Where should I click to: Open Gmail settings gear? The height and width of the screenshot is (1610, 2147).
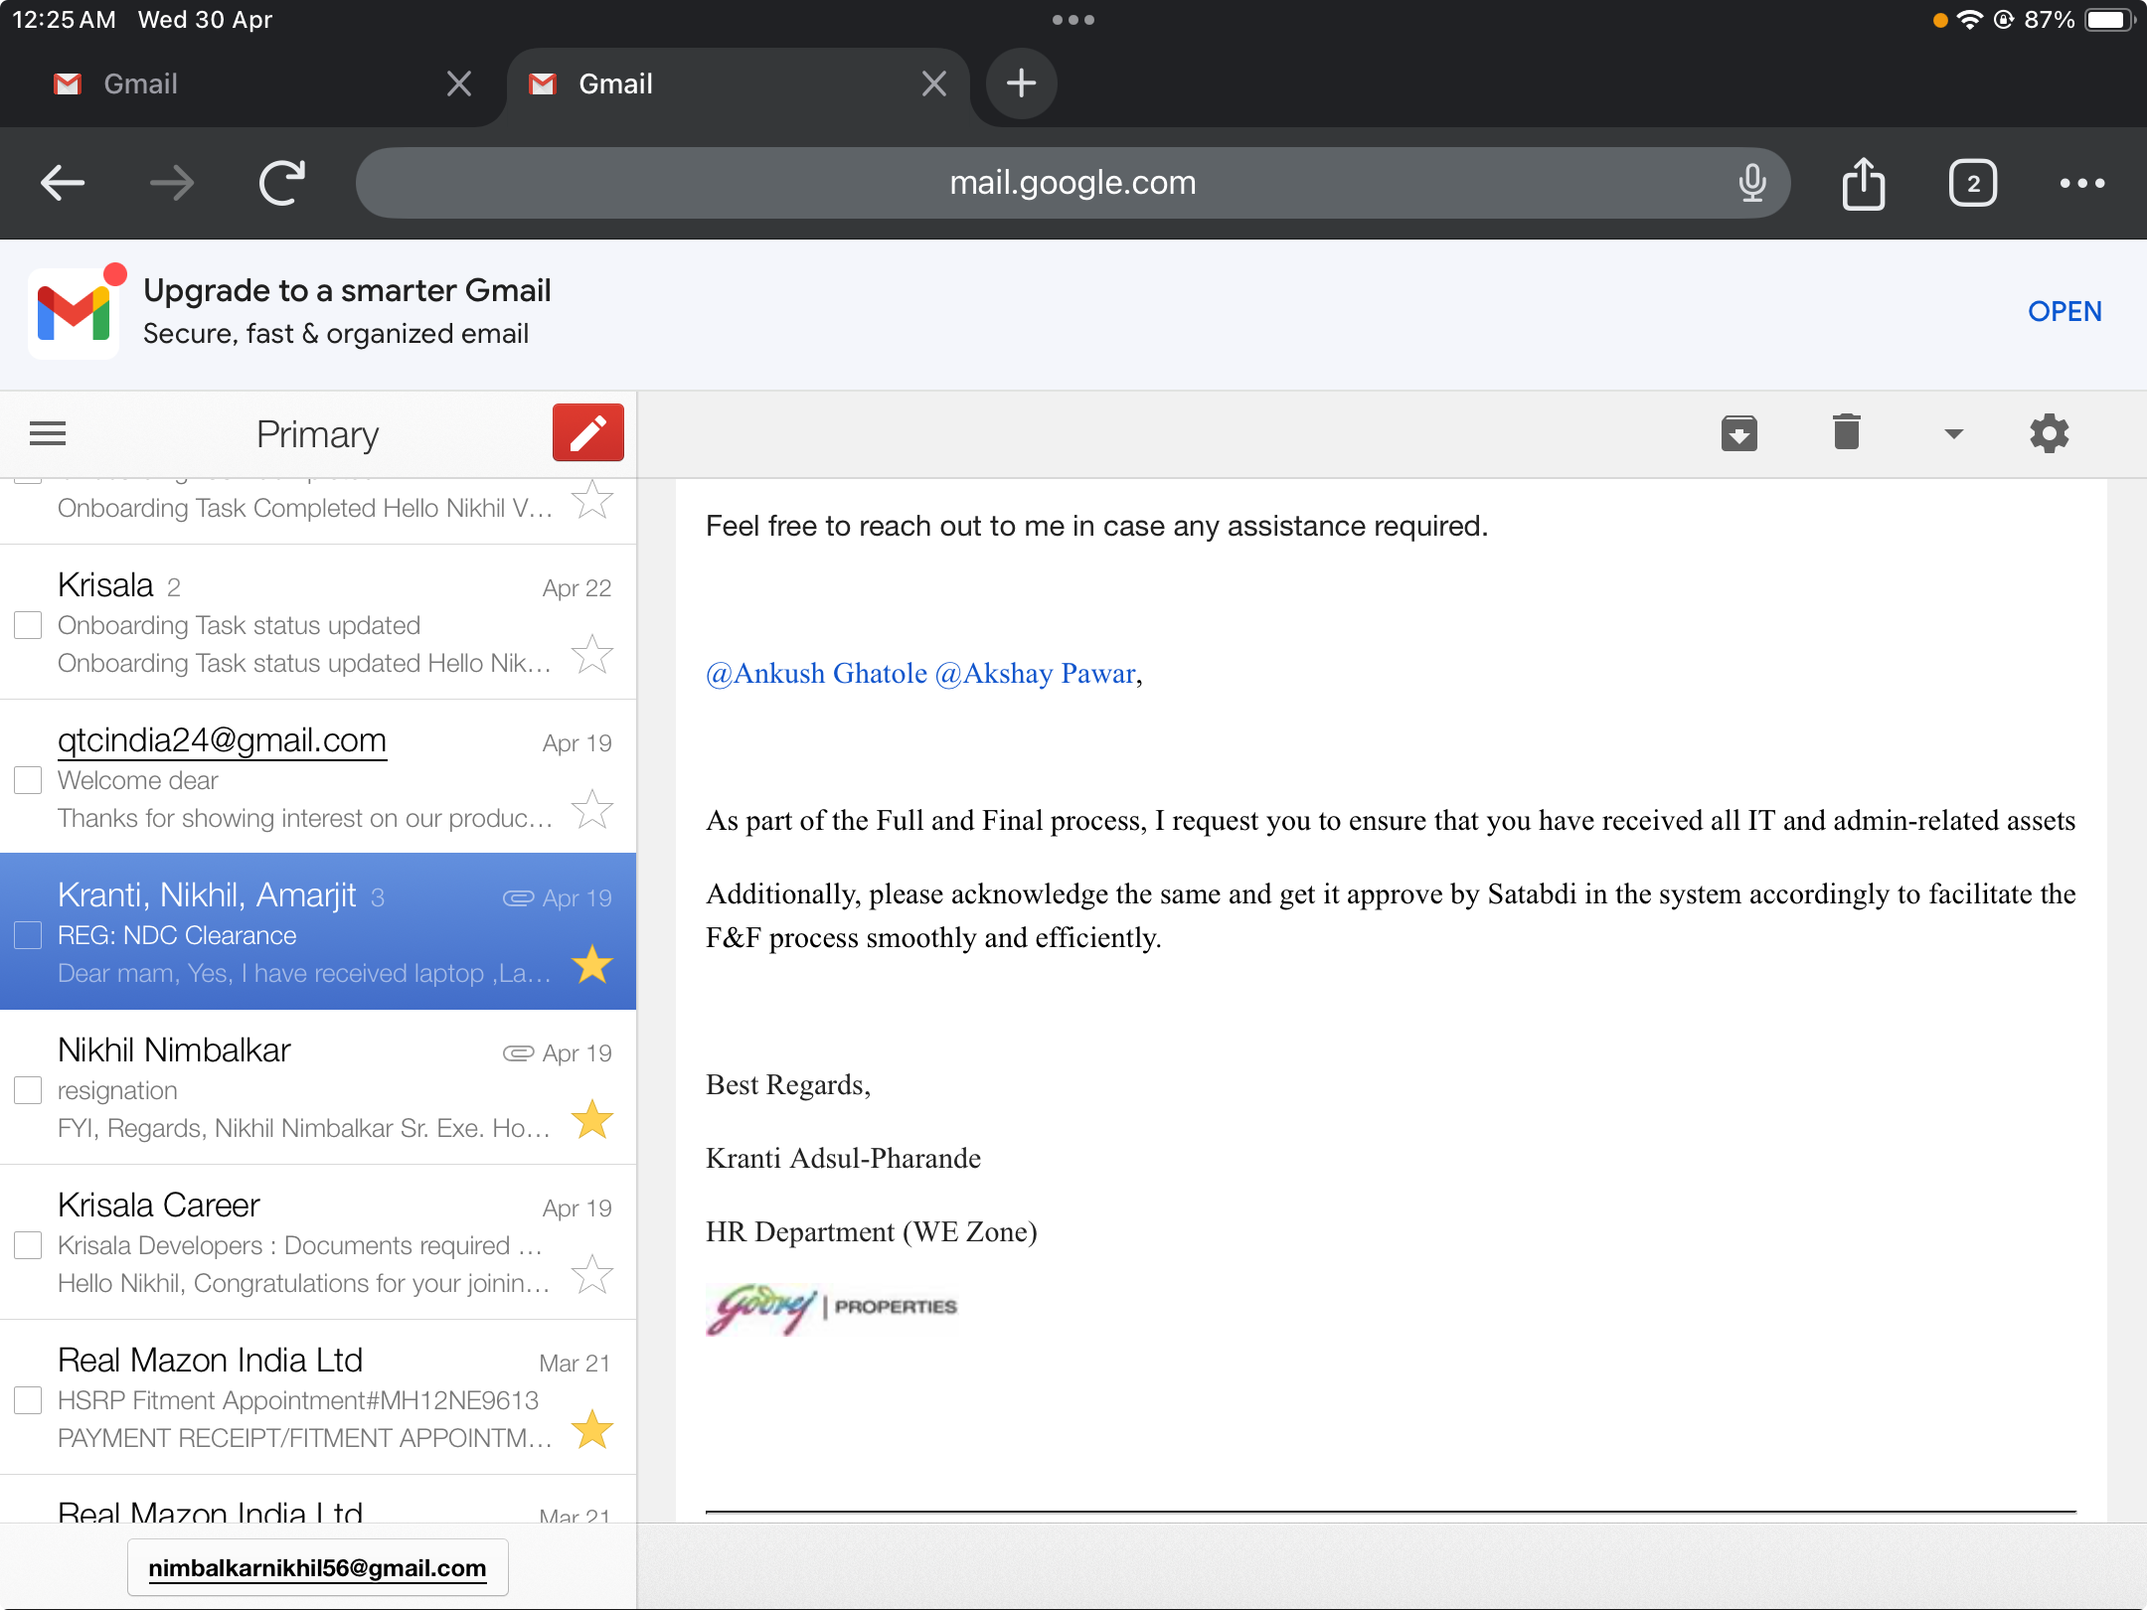click(x=2049, y=433)
